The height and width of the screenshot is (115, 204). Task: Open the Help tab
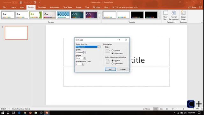(x=106, y=7)
